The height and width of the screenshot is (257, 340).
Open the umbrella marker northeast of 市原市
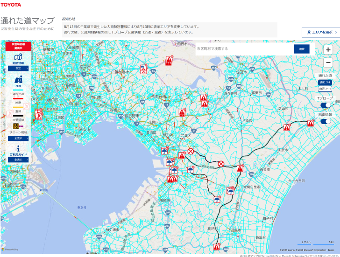tap(191, 169)
